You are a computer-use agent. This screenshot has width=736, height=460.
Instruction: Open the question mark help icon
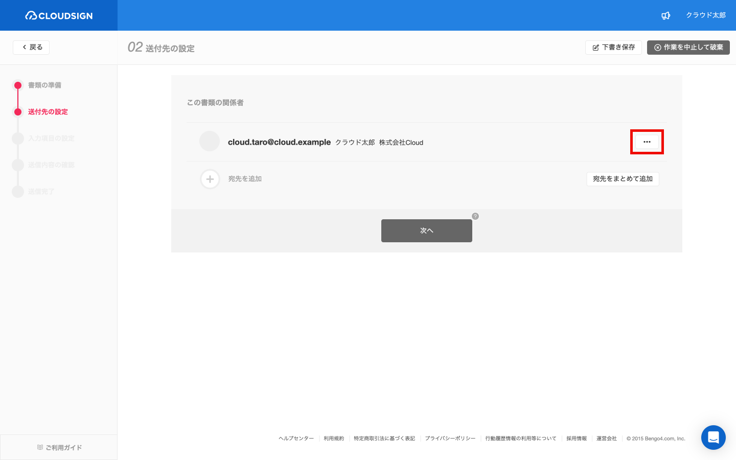475,216
